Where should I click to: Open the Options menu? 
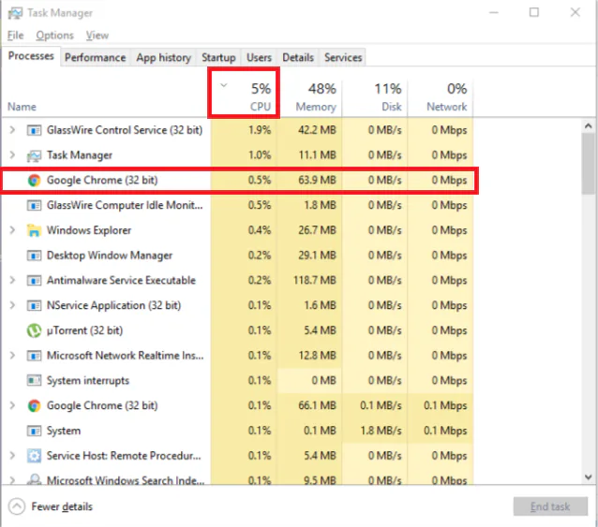click(x=54, y=36)
